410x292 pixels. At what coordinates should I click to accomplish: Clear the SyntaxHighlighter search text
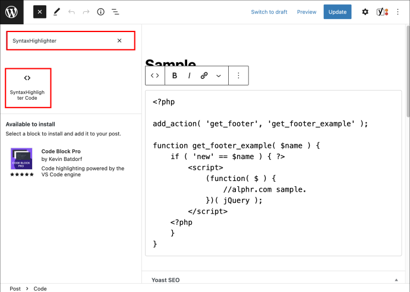119,41
